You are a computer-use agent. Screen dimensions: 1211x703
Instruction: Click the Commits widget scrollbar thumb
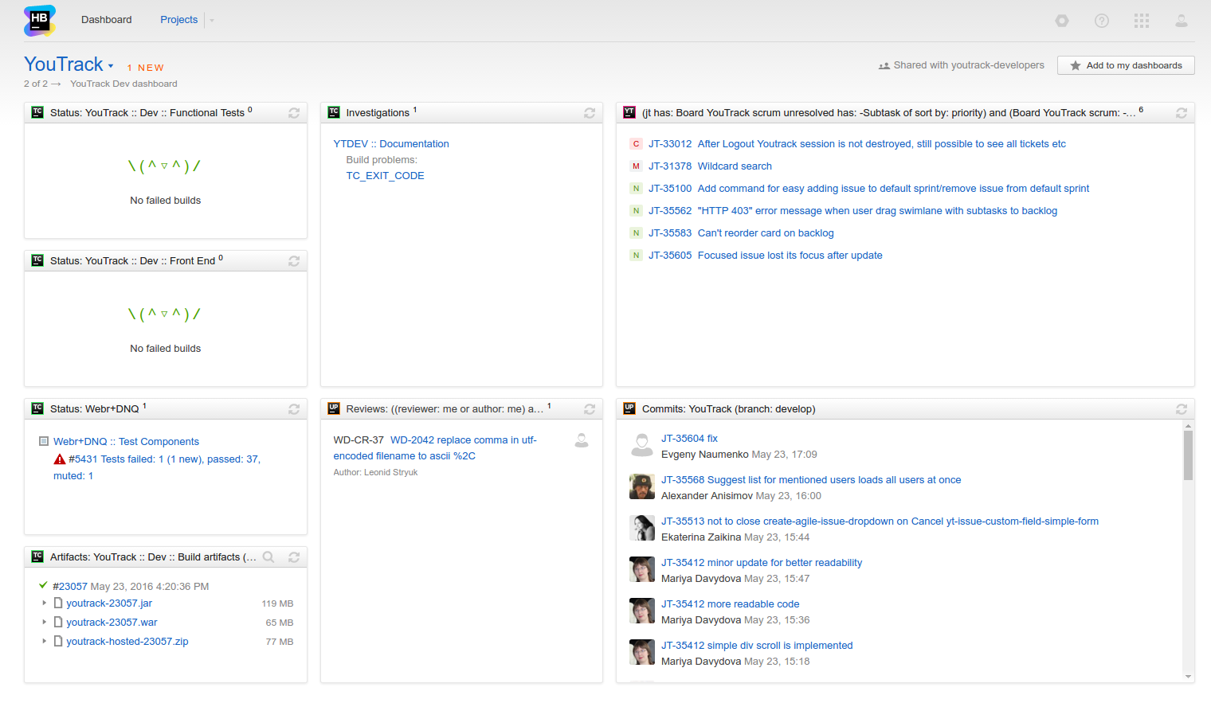coord(1188,455)
